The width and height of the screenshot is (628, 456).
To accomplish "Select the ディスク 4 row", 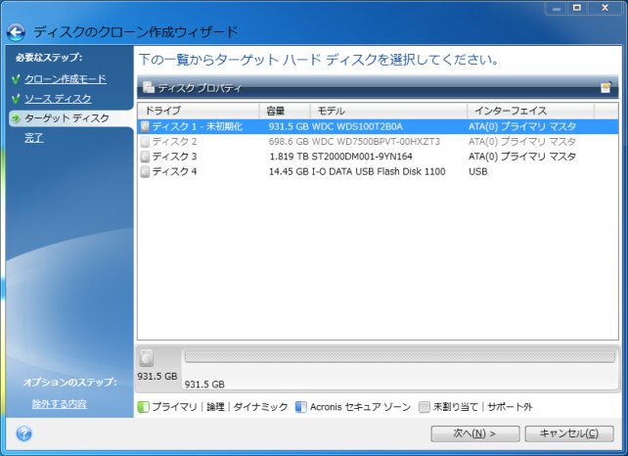I will click(x=378, y=171).
